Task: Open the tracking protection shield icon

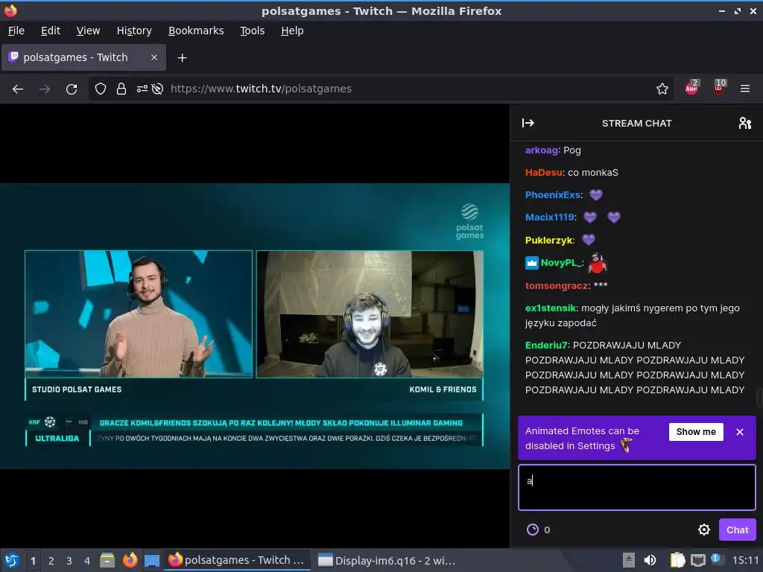Action: click(101, 89)
